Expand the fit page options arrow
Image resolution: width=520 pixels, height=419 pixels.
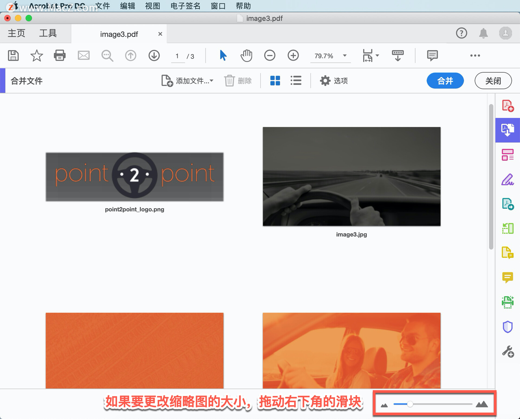pos(377,56)
